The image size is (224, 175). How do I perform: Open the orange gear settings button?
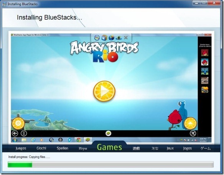(x=18, y=123)
